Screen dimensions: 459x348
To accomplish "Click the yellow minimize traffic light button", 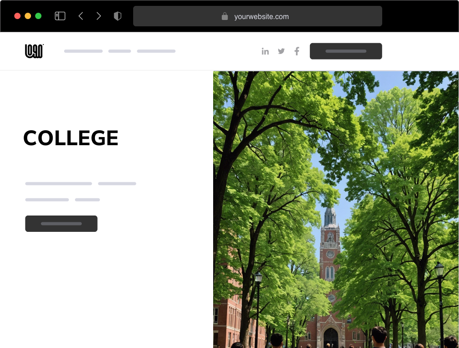I will [28, 15].
